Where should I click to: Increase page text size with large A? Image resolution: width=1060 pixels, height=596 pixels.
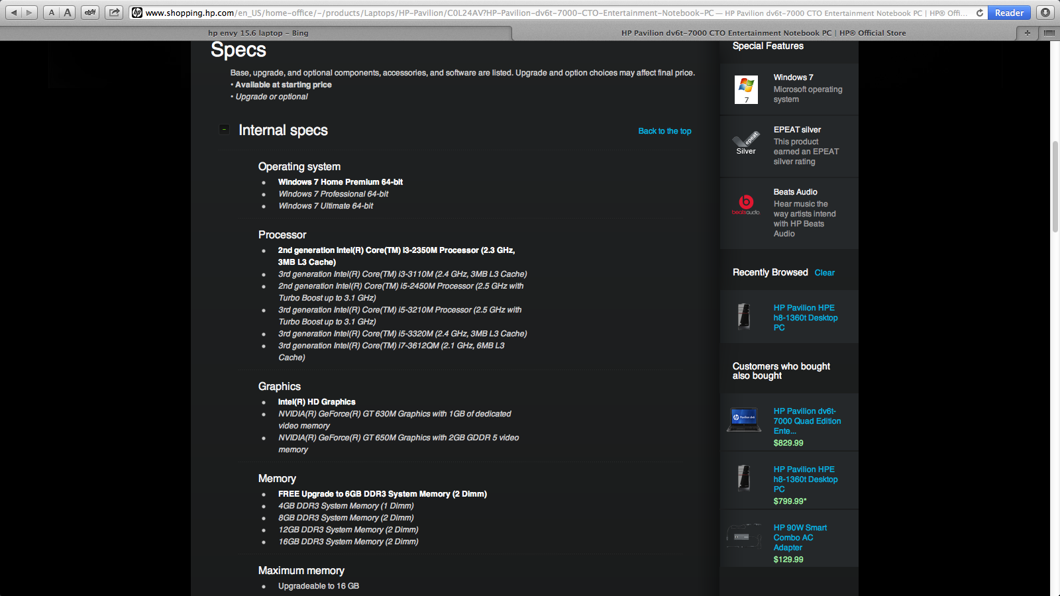point(68,13)
